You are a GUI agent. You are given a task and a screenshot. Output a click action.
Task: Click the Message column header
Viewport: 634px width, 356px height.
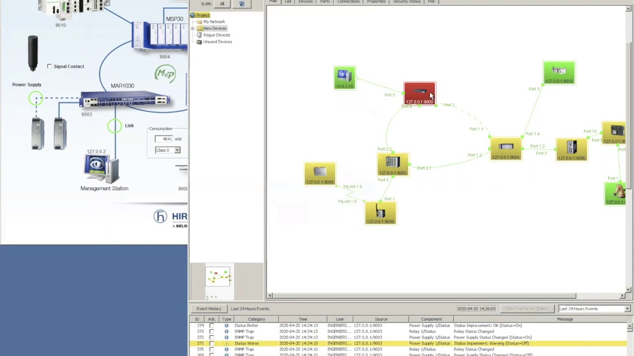pyautogui.click(x=565, y=319)
